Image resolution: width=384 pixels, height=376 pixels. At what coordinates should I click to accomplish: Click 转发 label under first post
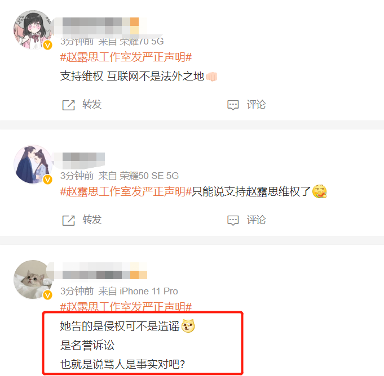coord(92,104)
